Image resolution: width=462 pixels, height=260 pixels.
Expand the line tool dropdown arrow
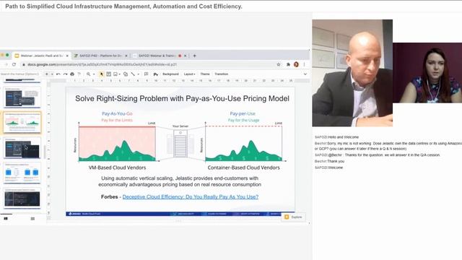point(138,74)
